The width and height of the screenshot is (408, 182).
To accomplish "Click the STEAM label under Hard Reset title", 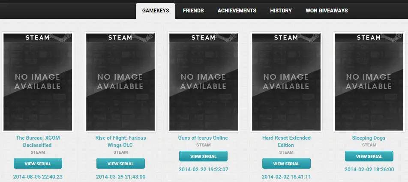I will (x=286, y=152).
